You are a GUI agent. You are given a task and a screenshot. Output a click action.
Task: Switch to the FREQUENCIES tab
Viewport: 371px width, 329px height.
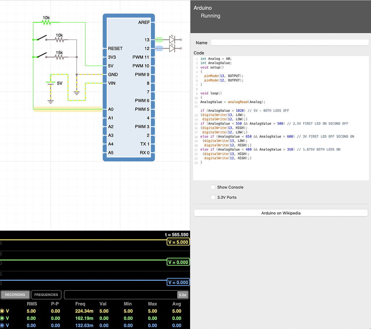click(x=46, y=295)
